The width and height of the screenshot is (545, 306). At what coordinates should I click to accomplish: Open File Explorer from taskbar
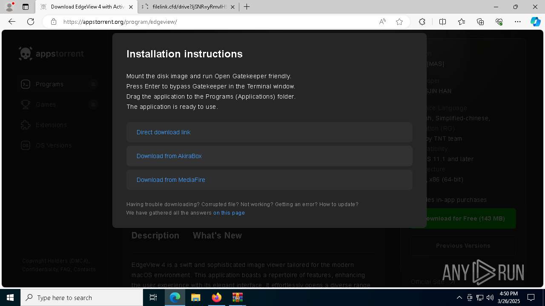click(195, 297)
